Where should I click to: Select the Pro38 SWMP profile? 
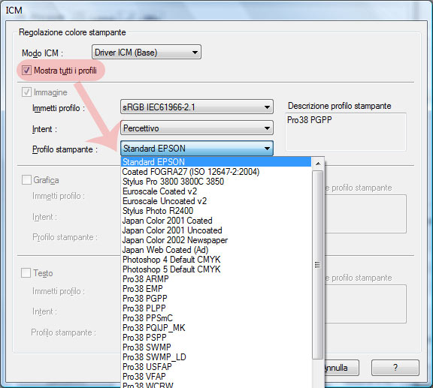[x=216, y=347]
